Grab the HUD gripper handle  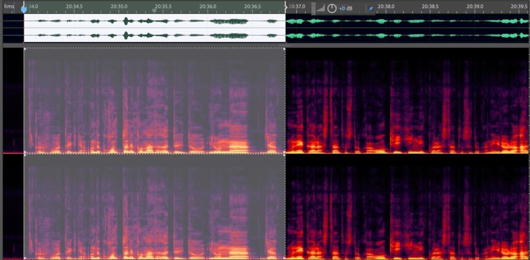pyautogui.click(x=313, y=8)
